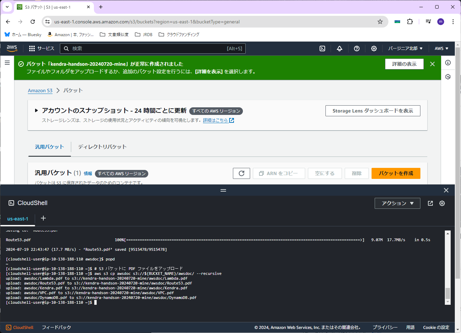Open the クラウドファンディング bookmark folder
This screenshot has width=461, height=333.
point(179,34)
